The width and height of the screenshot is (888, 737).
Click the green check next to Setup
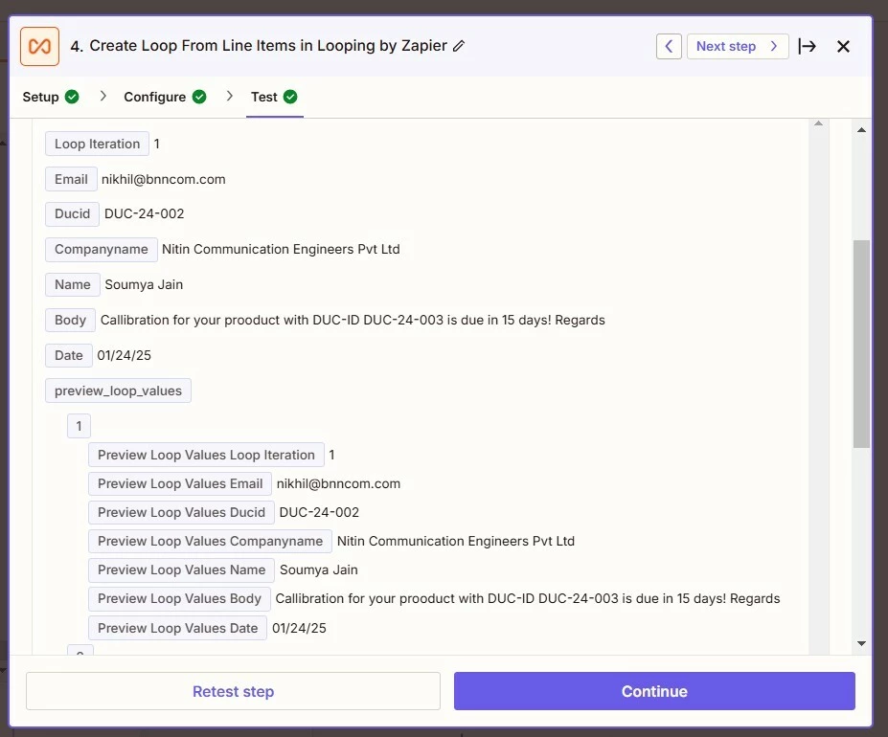72,97
